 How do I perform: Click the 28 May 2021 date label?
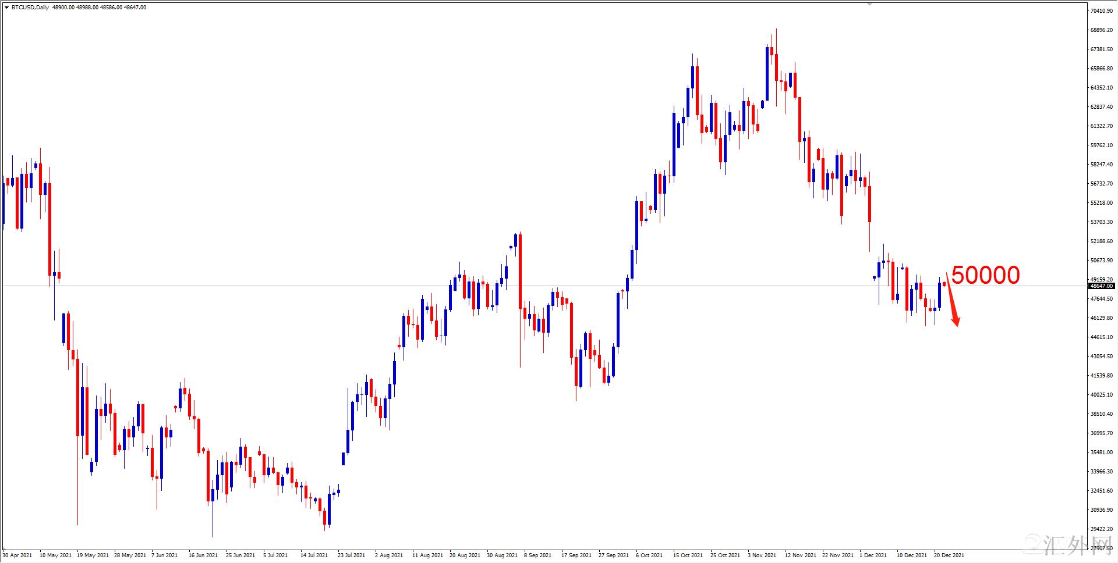[x=130, y=555]
